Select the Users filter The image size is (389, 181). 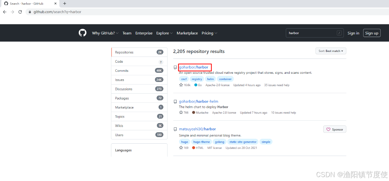139,135
